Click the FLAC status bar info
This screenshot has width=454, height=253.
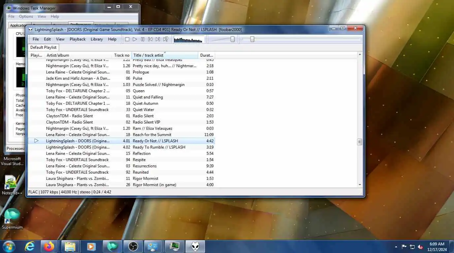click(x=70, y=192)
